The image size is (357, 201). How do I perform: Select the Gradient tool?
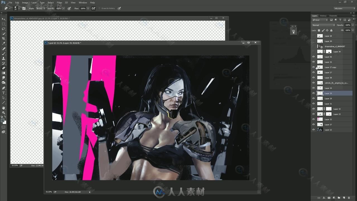point(4,73)
